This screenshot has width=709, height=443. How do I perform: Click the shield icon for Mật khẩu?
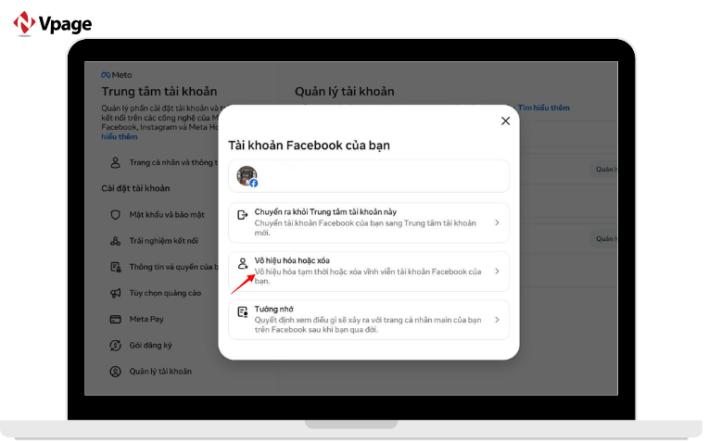click(115, 215)
